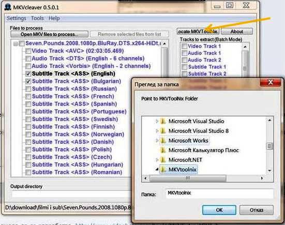Click the Locate MKVToolNix button
The image size is (285, 225).
click(x=198, y=32)
